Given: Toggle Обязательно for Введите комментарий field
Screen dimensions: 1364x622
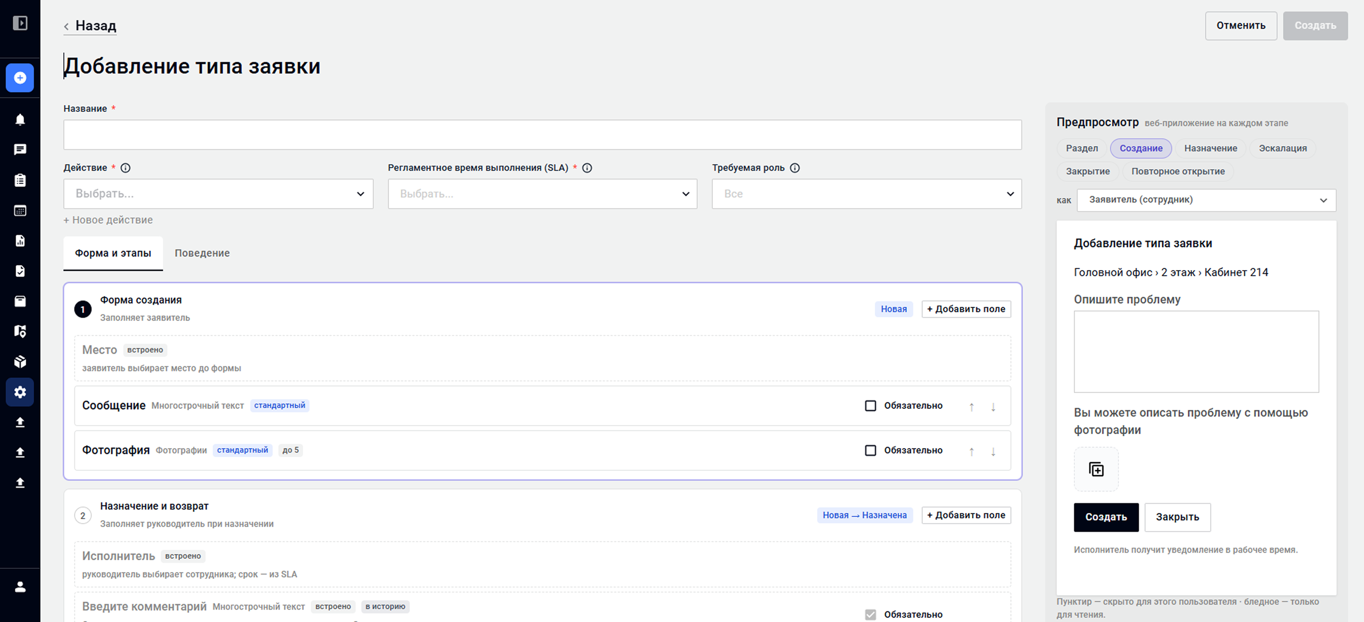Looking at the screenshot, I should coord(871,614).
